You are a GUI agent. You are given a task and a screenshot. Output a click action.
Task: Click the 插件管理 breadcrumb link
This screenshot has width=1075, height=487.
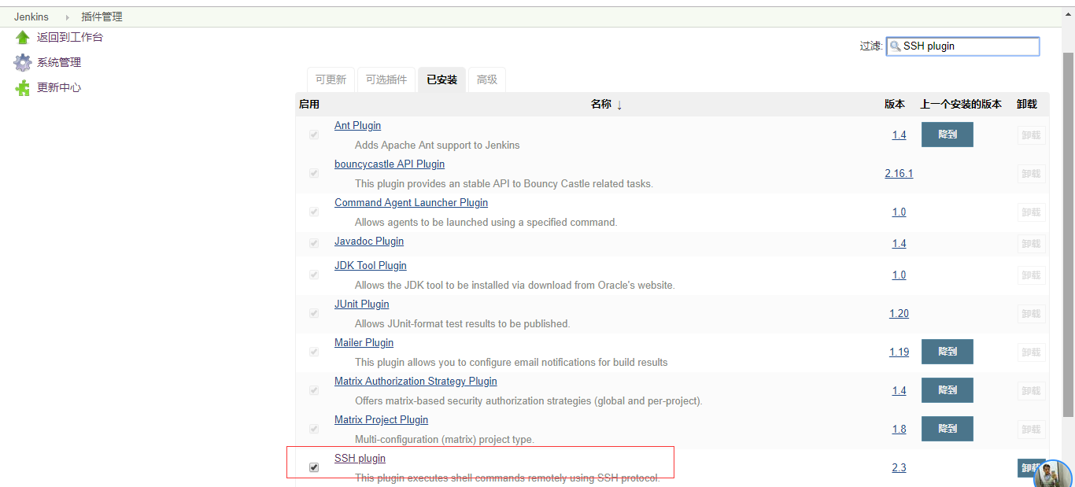(x=102, y=17)
